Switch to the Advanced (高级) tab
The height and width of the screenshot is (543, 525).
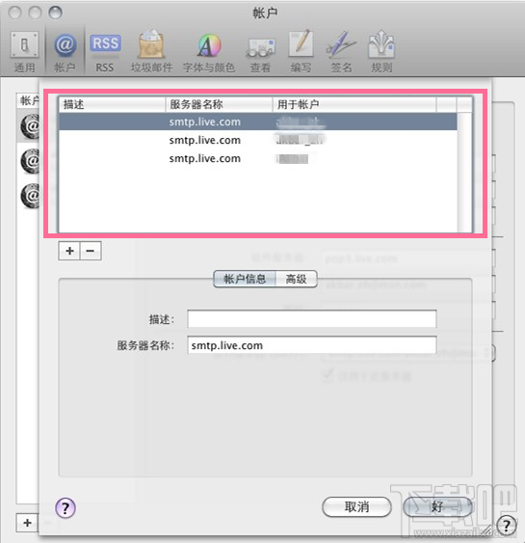297,279
